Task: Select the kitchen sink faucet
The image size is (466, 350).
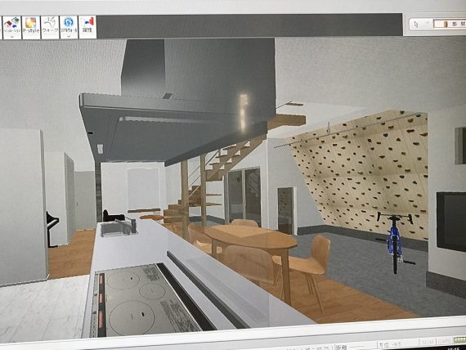Action: (x=128, y=225)
